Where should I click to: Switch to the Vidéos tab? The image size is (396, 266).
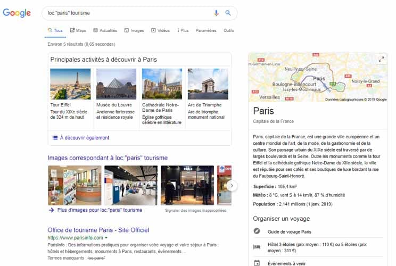point(160,30)
